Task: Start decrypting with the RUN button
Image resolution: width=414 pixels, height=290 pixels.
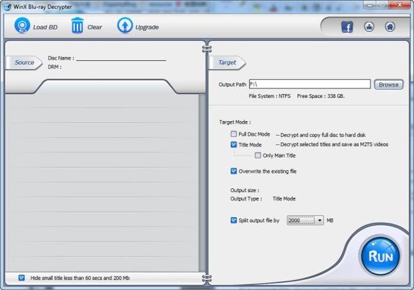Action: pyautogui.click(x=380, y=256)
